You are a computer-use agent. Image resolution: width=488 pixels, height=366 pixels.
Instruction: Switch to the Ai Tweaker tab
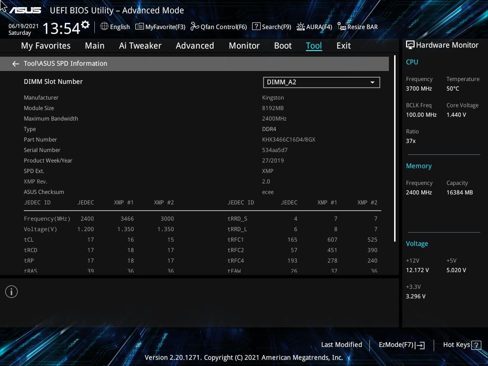pyautogui.click(x=140, y=45)
